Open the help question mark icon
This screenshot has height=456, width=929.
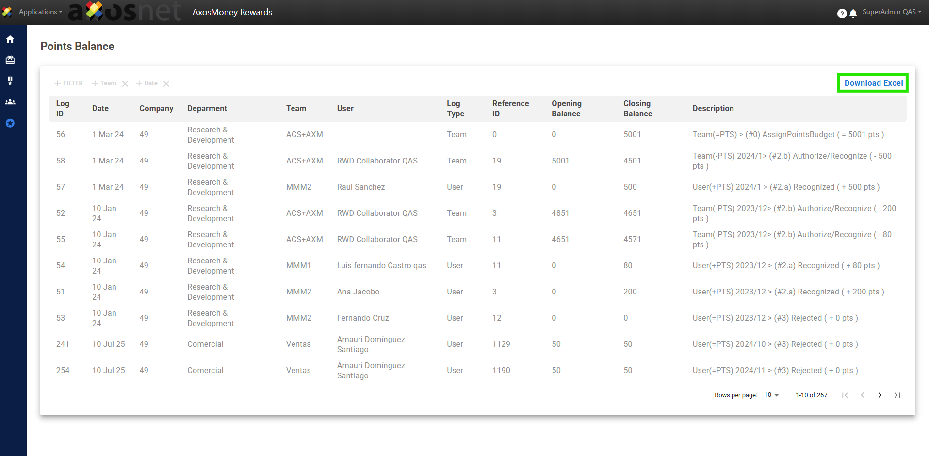tap(842, 14)
